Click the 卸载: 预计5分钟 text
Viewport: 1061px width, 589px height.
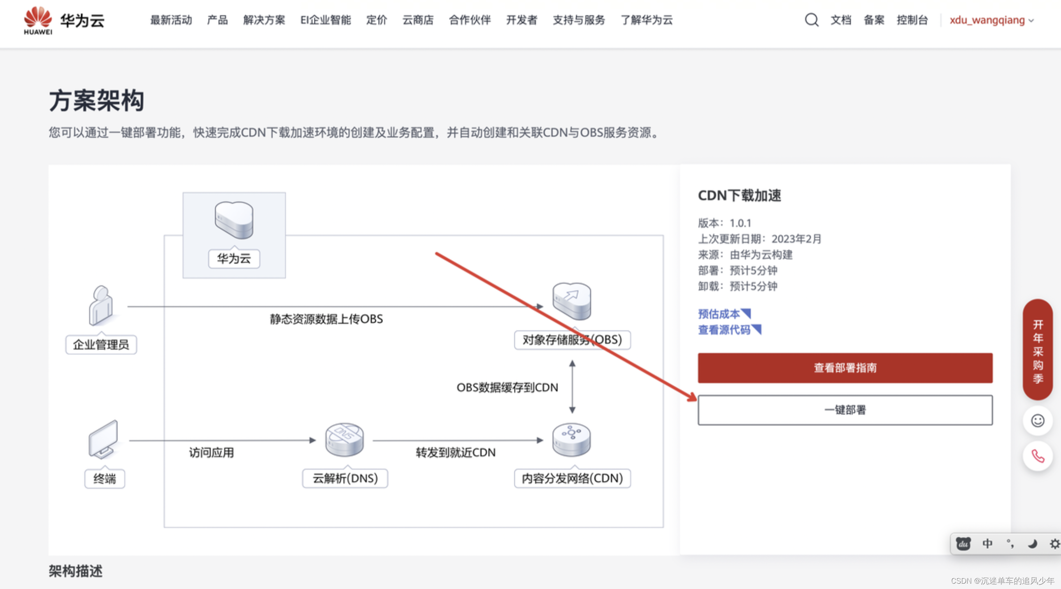click(x=738, y=286)
